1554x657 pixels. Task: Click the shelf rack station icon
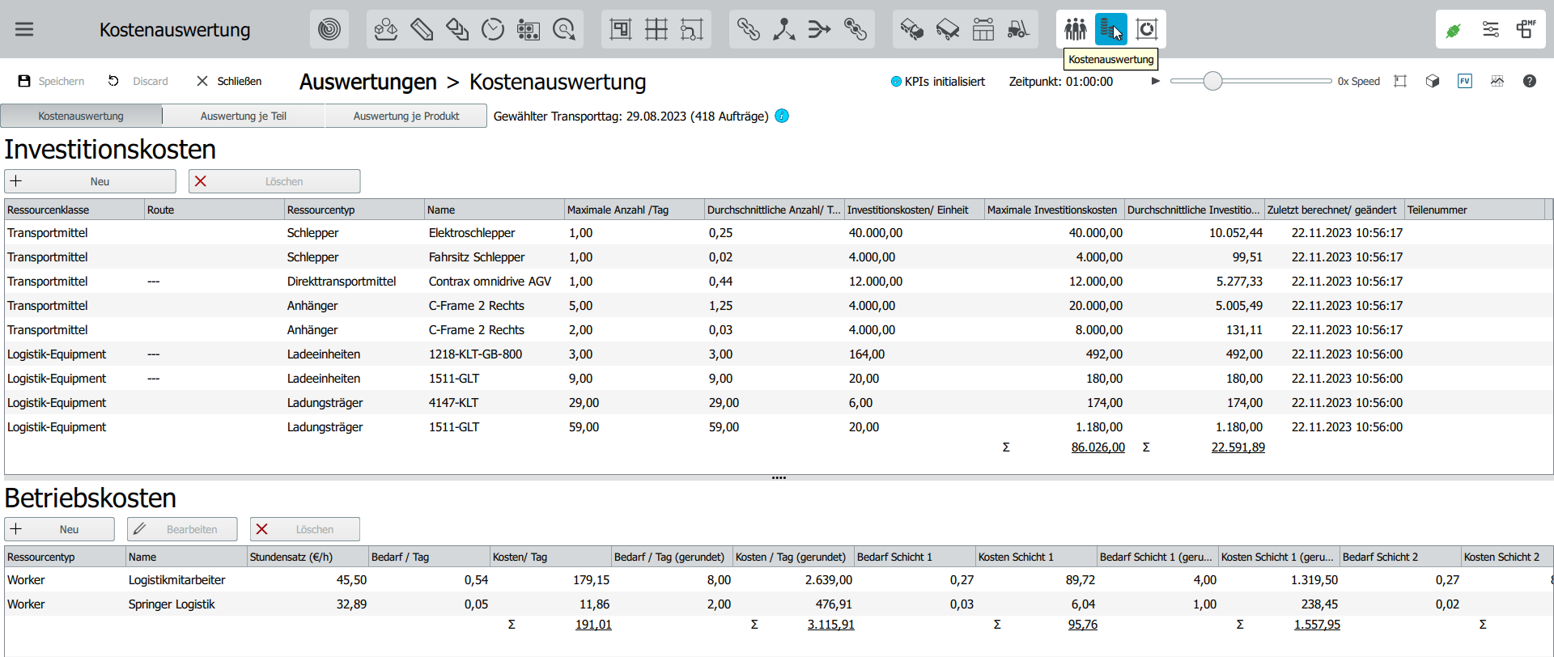pos(983,30)
